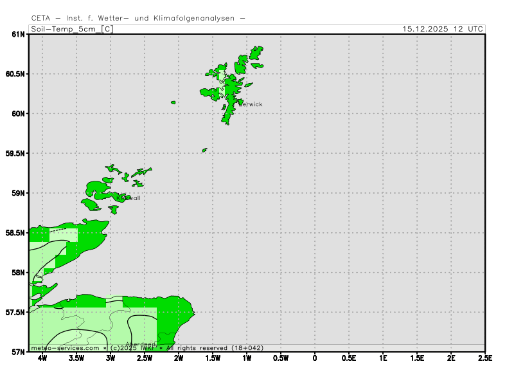Click the 0 longitude axis label
This screenshot has height=386, width=514.
click(x=315, y=358)
